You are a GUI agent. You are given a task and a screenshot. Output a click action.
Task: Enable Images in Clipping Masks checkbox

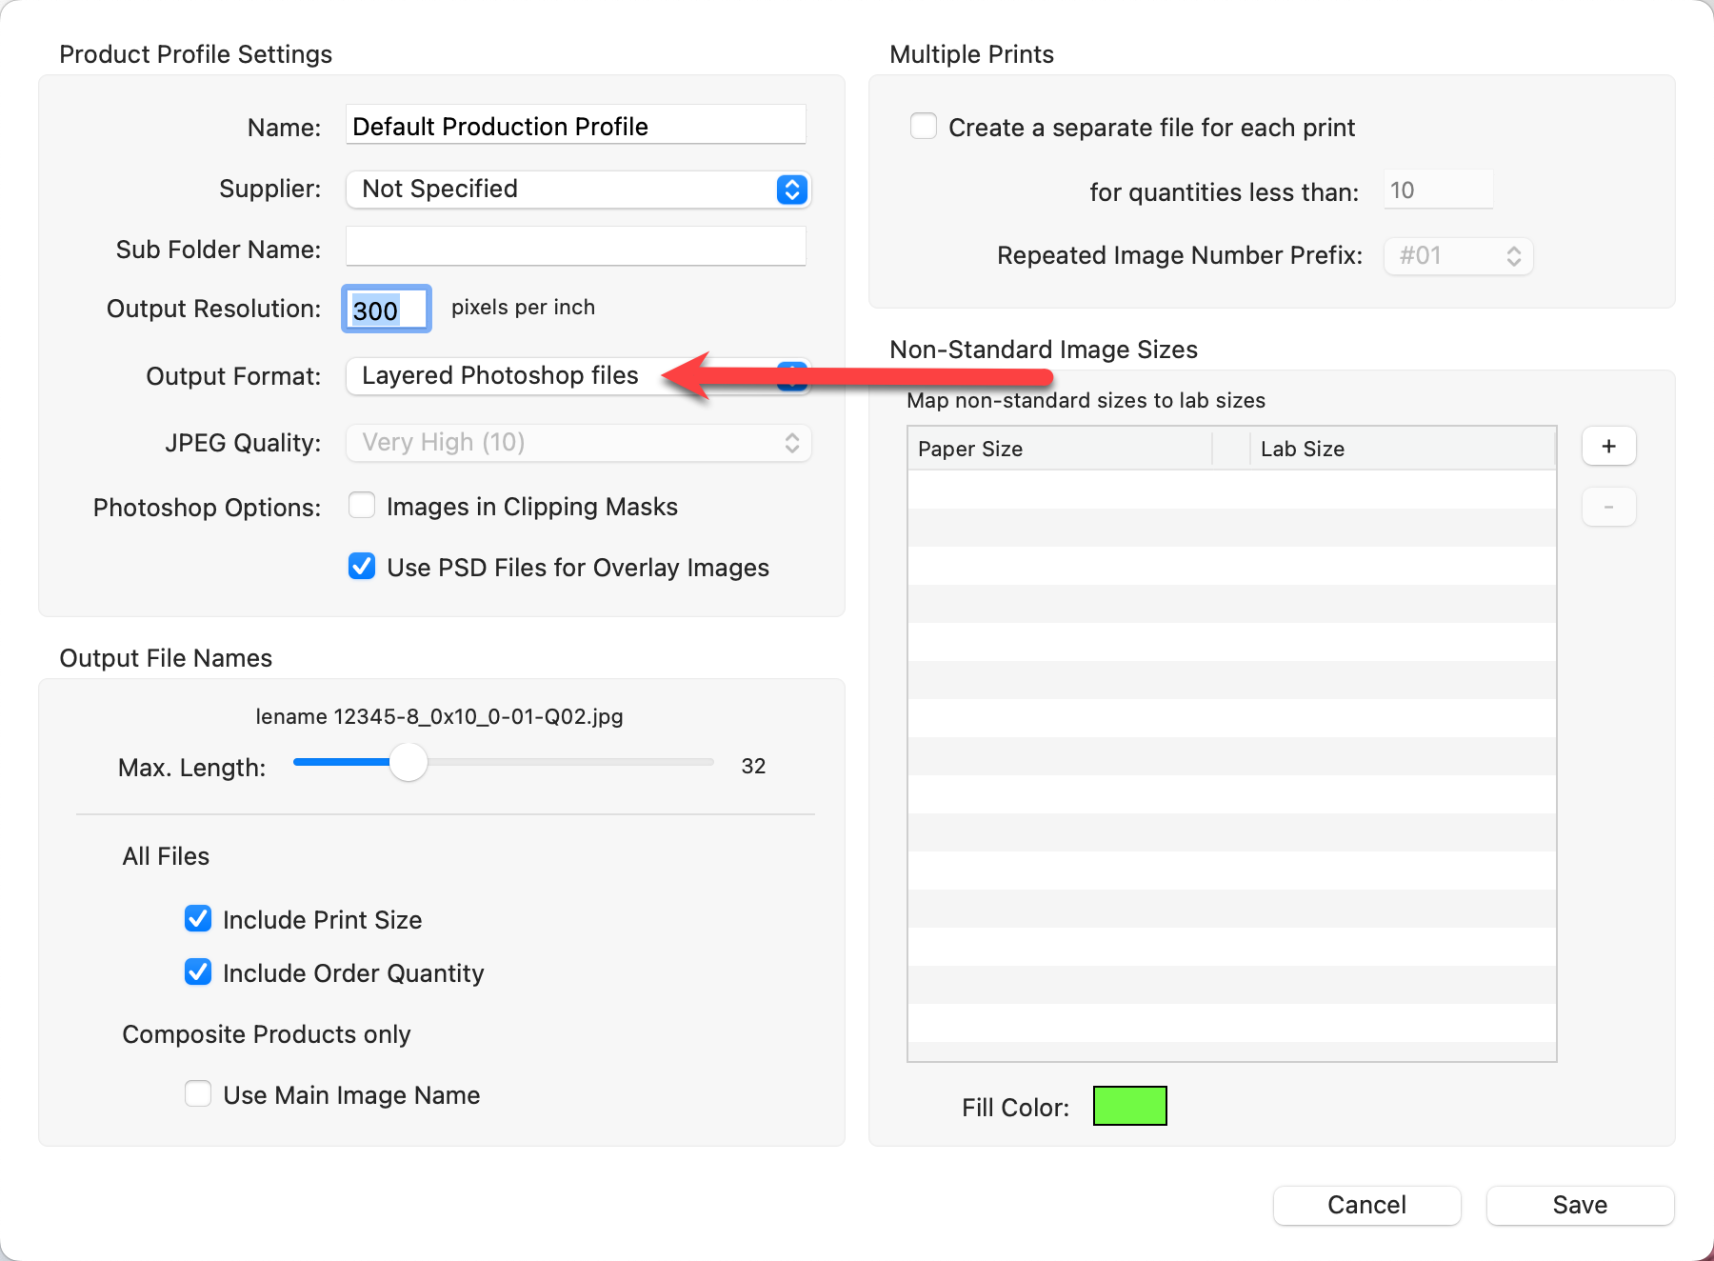[x=362, y=506]
